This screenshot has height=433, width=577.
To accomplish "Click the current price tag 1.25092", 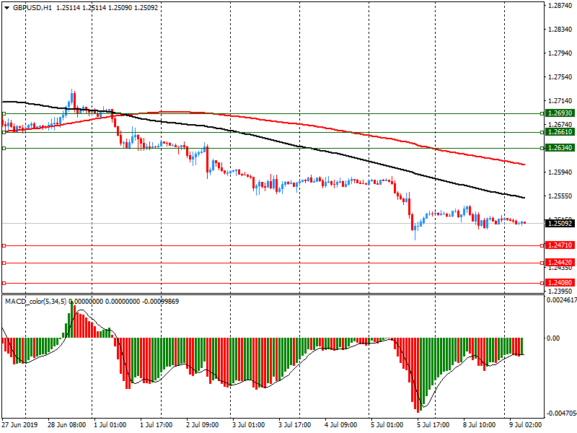I will click(560, 223).
